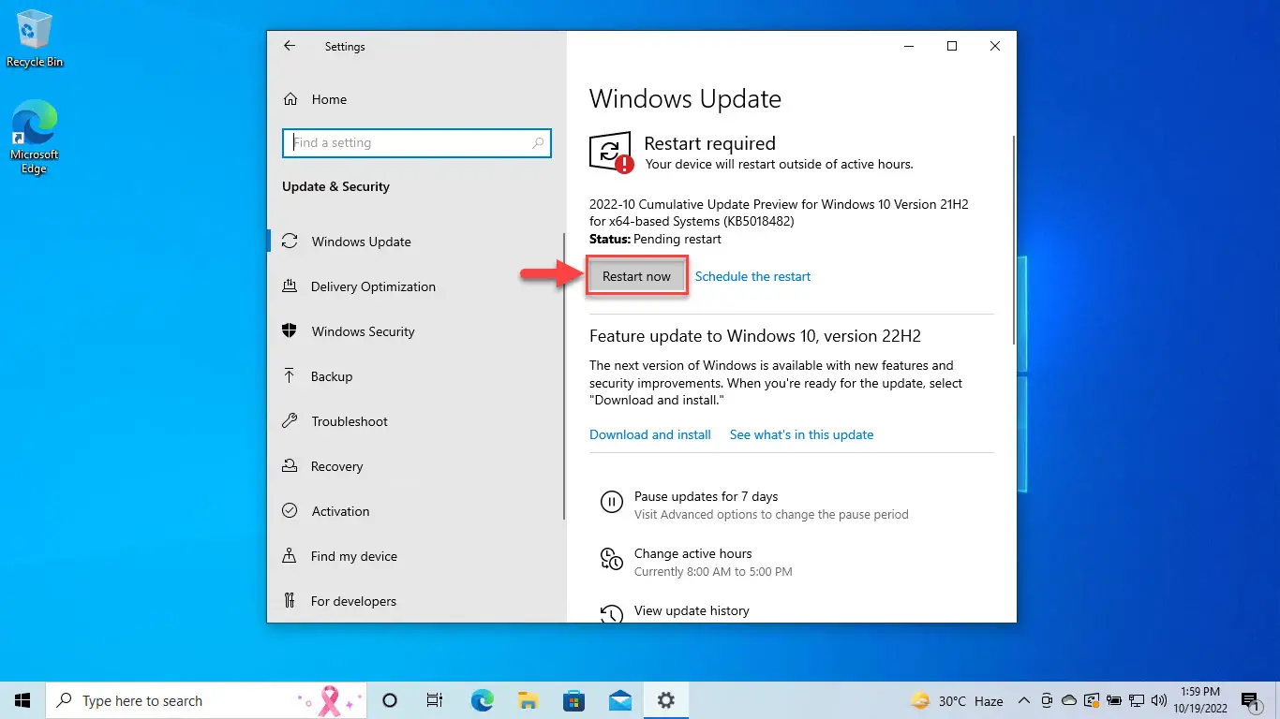Click the battery power tray icon
This screenshot has width=1280, height=719.
[1114, 700]
